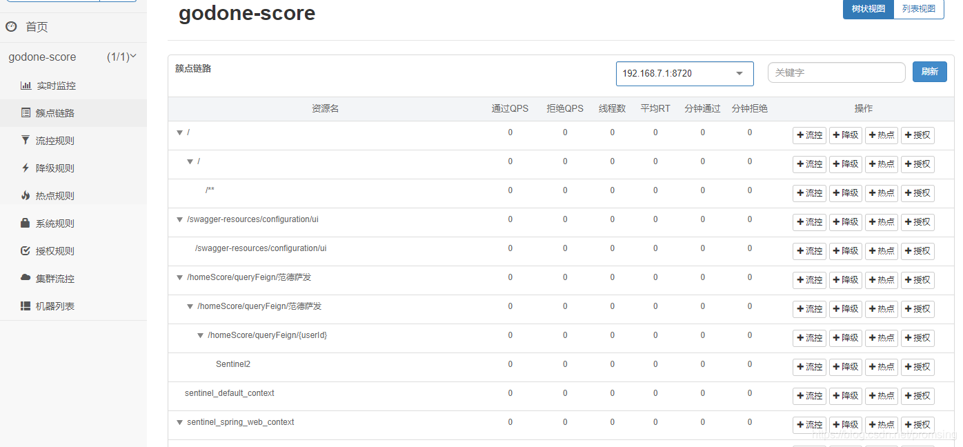Click the 拒绝QPS column header

tap(565, 109)
